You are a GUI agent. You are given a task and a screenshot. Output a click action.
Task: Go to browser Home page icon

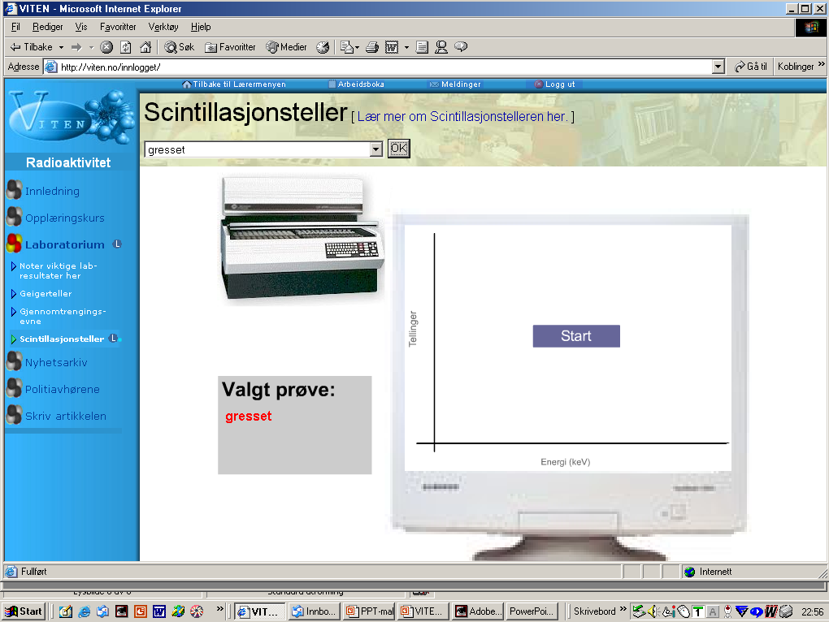145,47
